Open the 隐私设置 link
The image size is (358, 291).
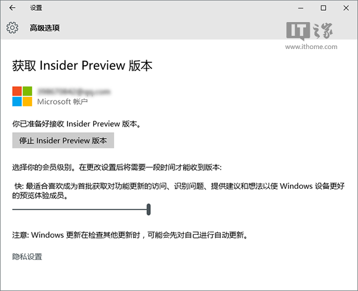(27, 256)
